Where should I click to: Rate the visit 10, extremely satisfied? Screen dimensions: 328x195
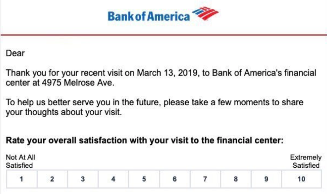[302, 179]
